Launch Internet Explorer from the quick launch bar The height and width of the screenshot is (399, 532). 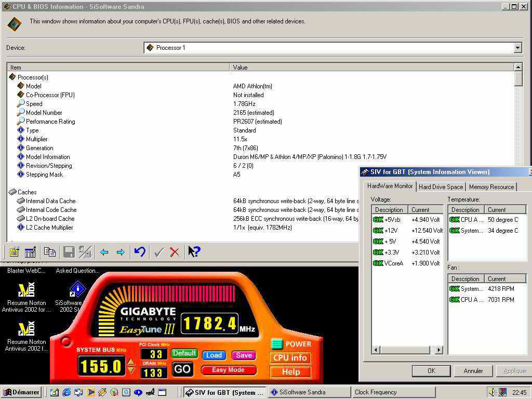[66, 392]
